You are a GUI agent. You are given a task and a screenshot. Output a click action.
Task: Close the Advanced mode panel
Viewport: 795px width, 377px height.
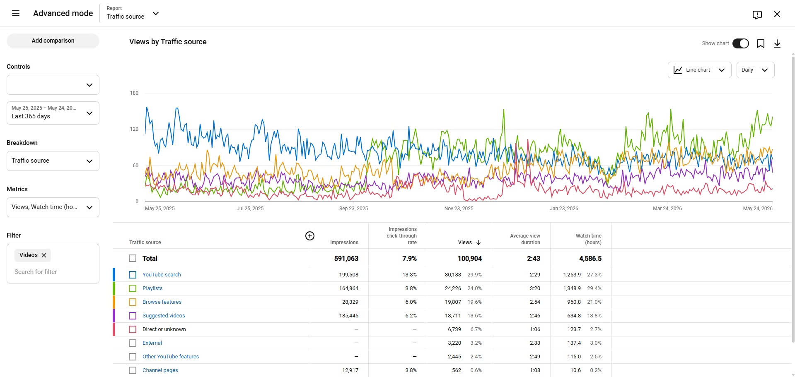[x=777, y=14]
